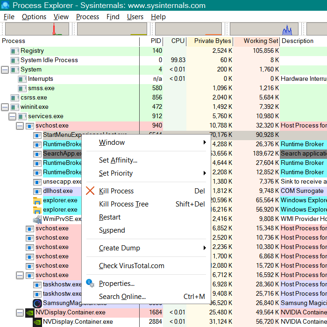Collapse the wininit.exe tree node
The image size is (327, 327).
[x=5, y=107]
